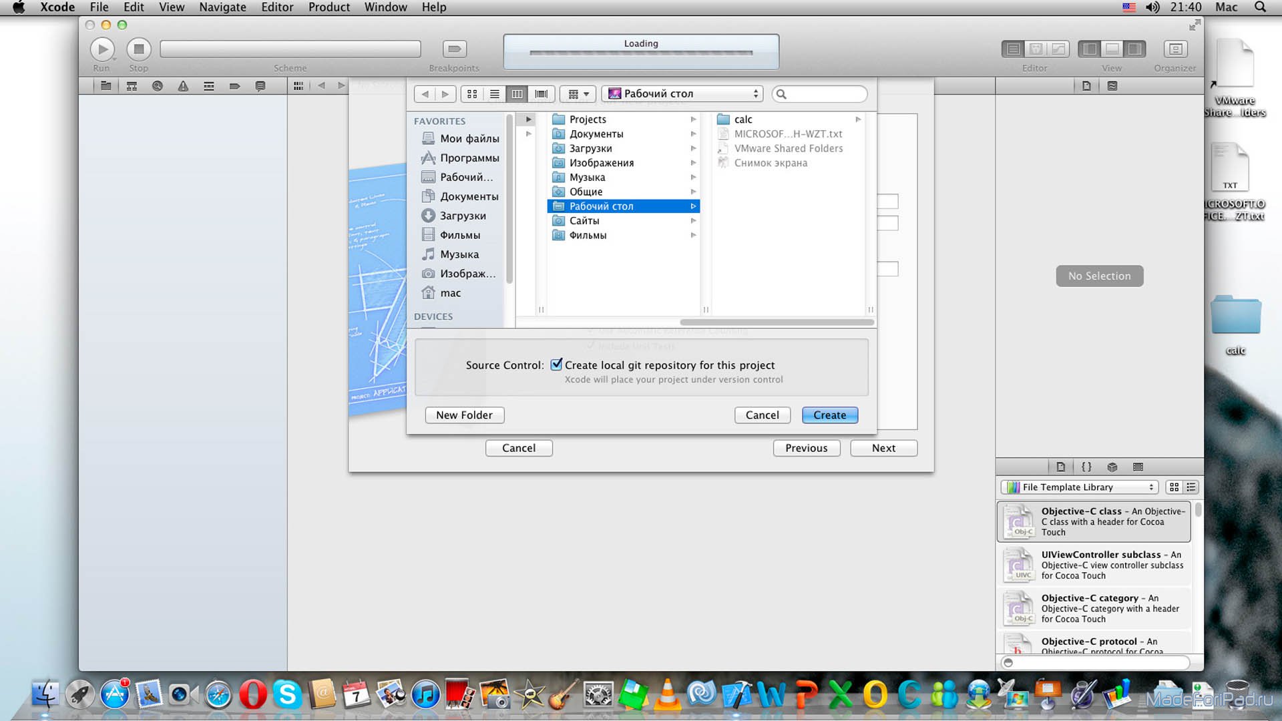The image size is (1282, 721).
Task: Show the Media library icon
Action: click(x=1138, y=467)
